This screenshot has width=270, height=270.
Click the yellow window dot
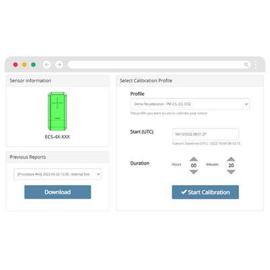pyautogui.click(x=24, y=65)
